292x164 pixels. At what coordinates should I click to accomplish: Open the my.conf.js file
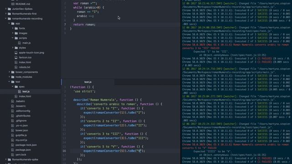pyautogui.click(x=21, y=140)
